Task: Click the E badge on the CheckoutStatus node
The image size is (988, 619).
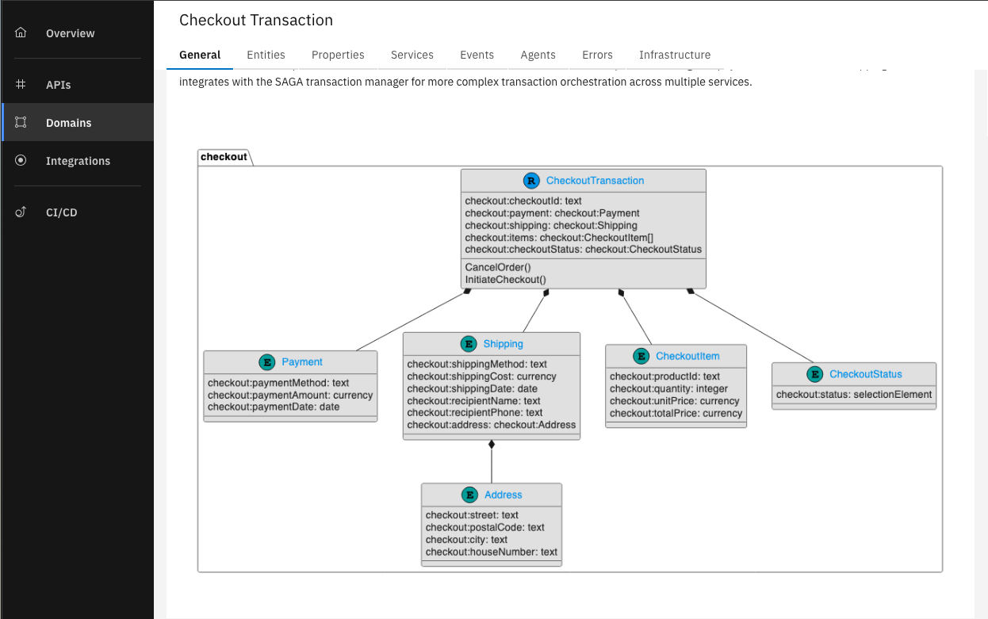Action: (814, 374)
